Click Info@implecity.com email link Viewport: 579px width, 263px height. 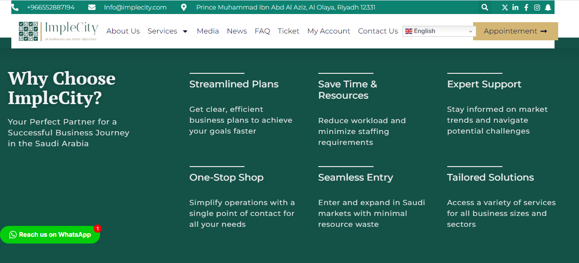tap(135, 7)
